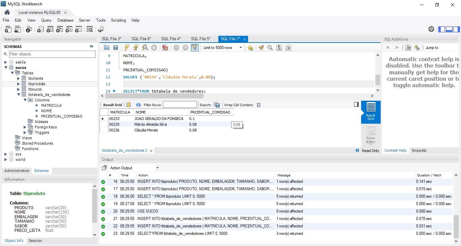
Task: Expand the world schema
Action: (6, 159)
